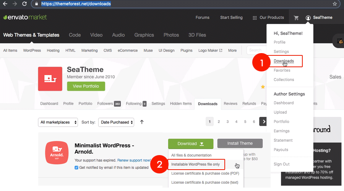Viewport: 344px width, 191px height.
Task: Choose Installable WordPress file only
Action: pos(195,164)
